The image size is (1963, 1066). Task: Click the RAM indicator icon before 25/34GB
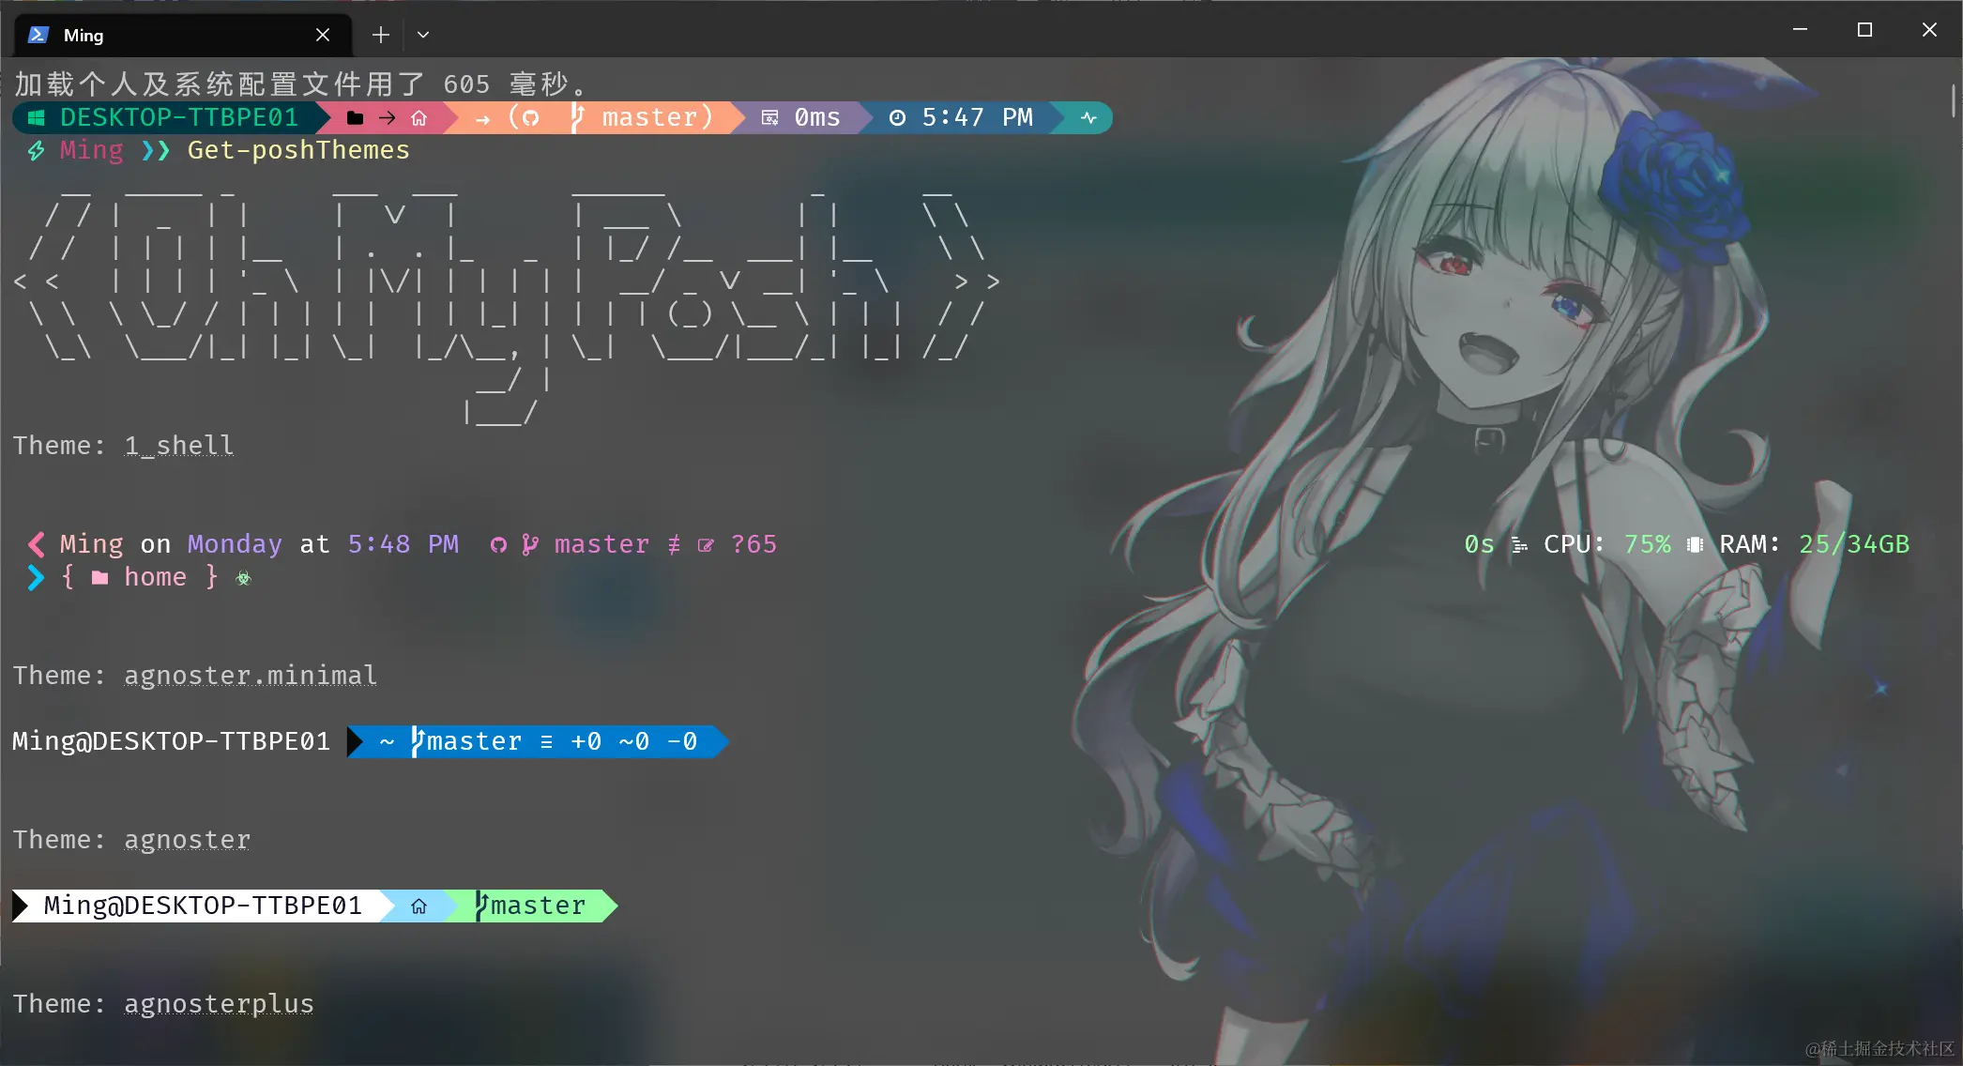tap(1696, 544)
